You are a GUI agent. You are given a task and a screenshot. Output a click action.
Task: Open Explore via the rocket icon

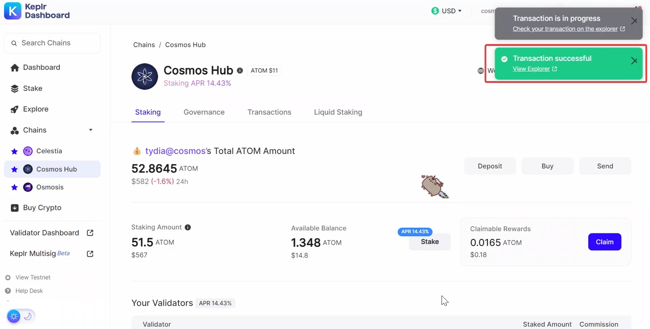click(15, 110)
